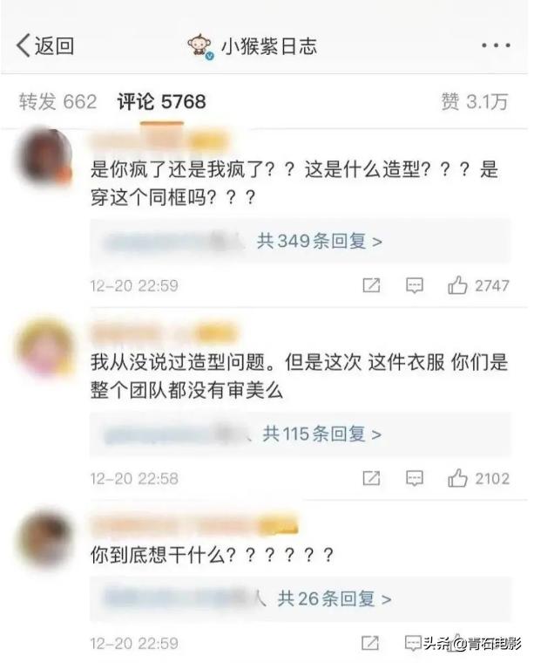Open 小猴紫日志 profile title
The image size is (534, 663).
269,46
